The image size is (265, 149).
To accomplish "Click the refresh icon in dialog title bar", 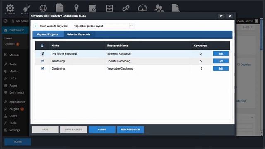I will 221,16.
